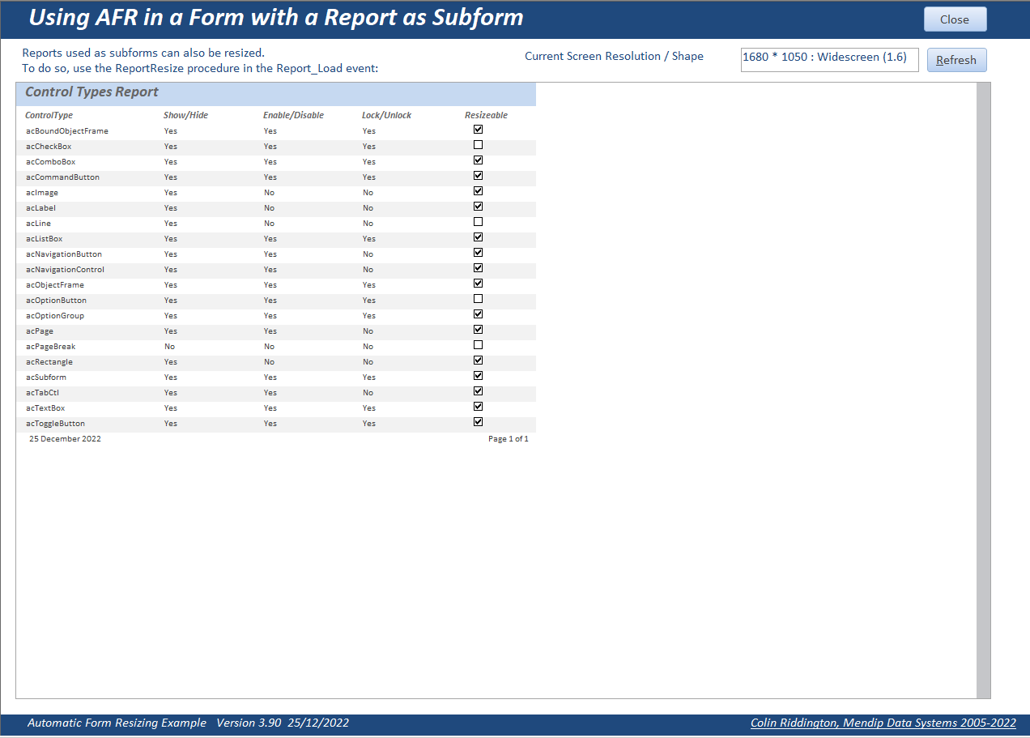
Task: Select the acRectangle row label
Action: click(x=49, y=361)
